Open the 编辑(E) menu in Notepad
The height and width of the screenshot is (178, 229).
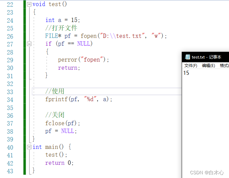tap(208, 66)
